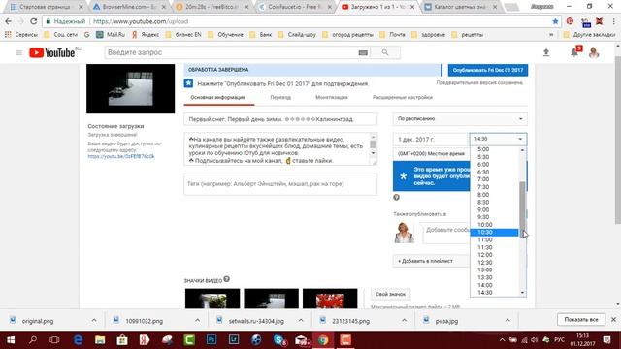Screen dimensions: 621x349
Task: Choose 7:30 in the time list
Action: 494,187
